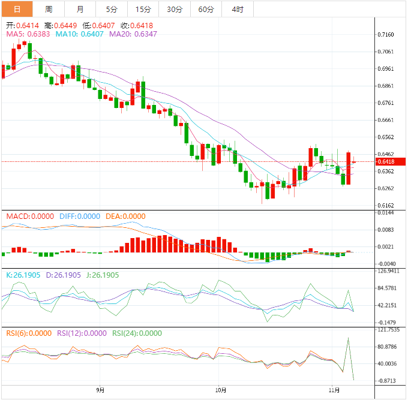Click the 42.2151 KDJ axis label
This screenshot has height=400, width=408.
pyautogui.click(x=387, y=305)
